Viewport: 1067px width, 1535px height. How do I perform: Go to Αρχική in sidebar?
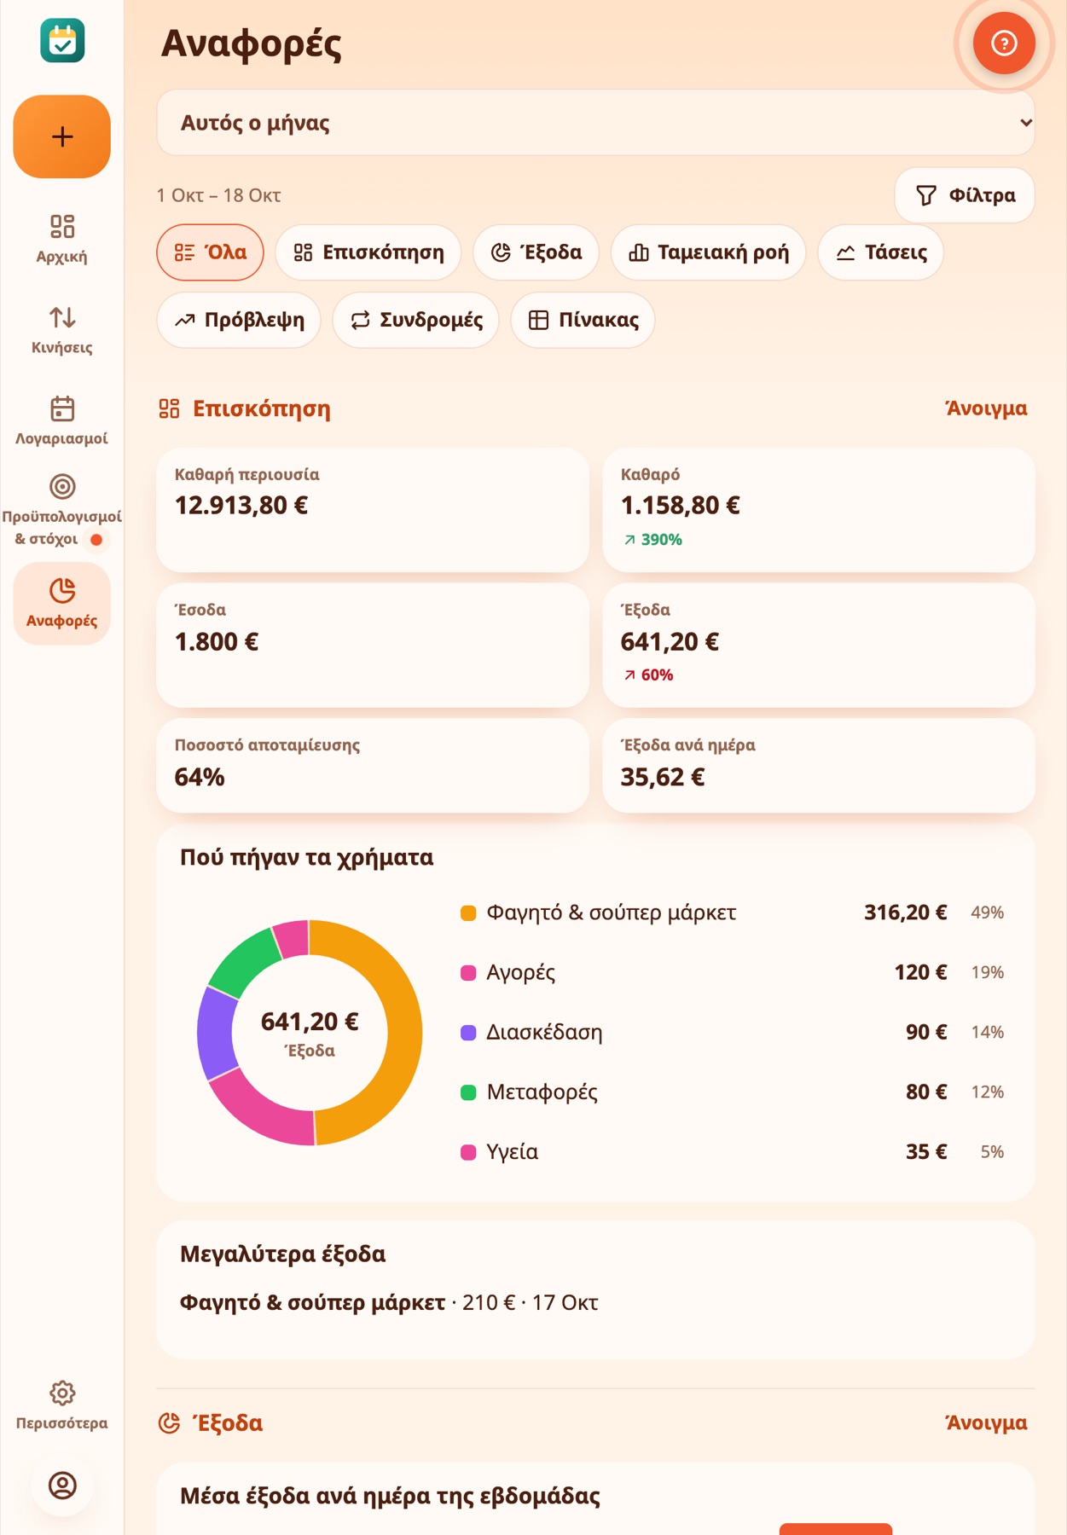click(x=62, y=239)
